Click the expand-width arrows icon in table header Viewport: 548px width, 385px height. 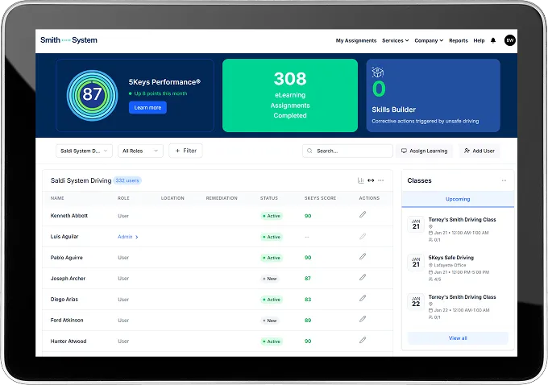[x=371, y=180]
